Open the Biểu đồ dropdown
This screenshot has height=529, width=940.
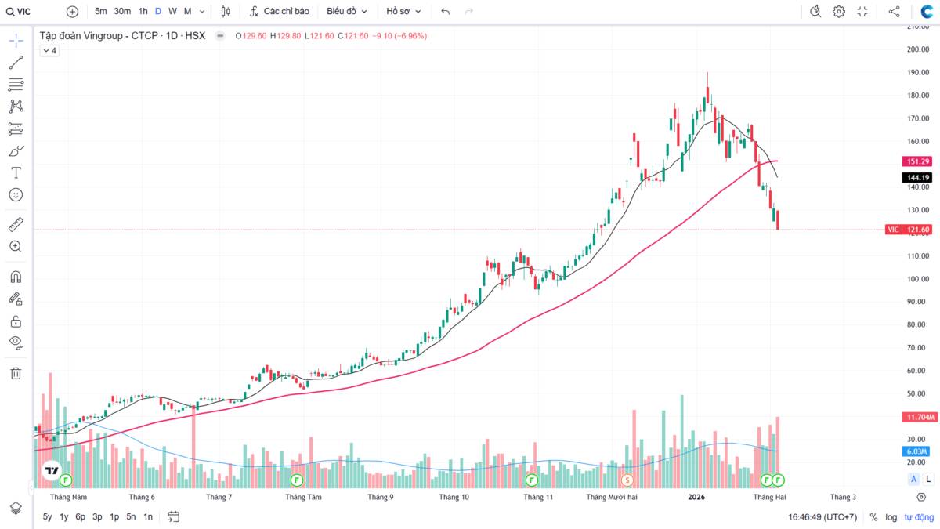(346, 12)
